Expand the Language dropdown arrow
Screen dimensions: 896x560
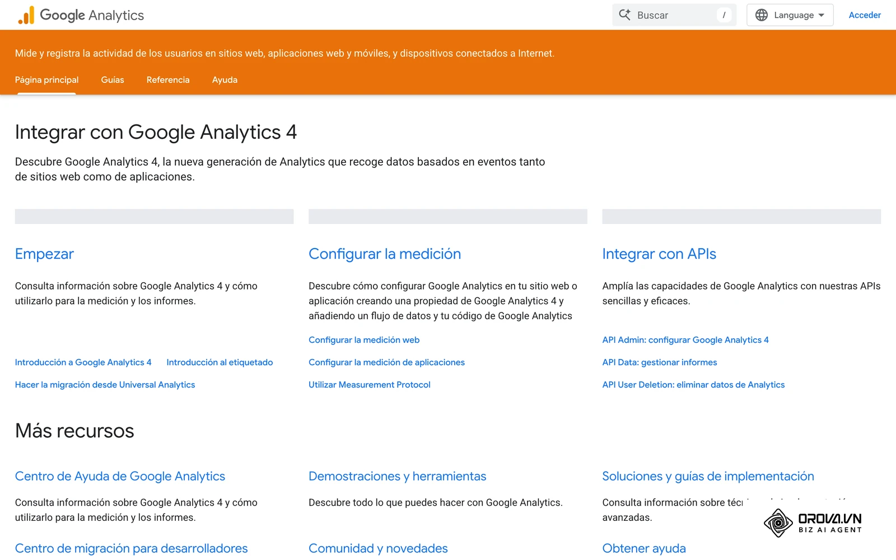coord(821,15)
